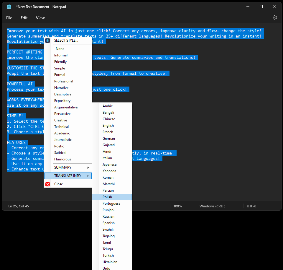Image resolution: width=283 pixels, height=270 pixels.
Task: Click the red X Close icon in menu
Action: point(47,184)
